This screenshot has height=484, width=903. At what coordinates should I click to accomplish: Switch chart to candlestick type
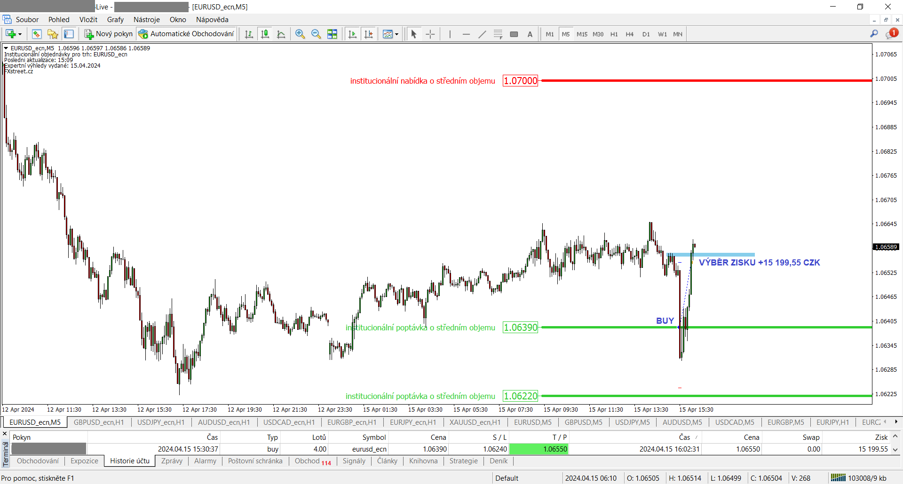[x=265, y=34]
